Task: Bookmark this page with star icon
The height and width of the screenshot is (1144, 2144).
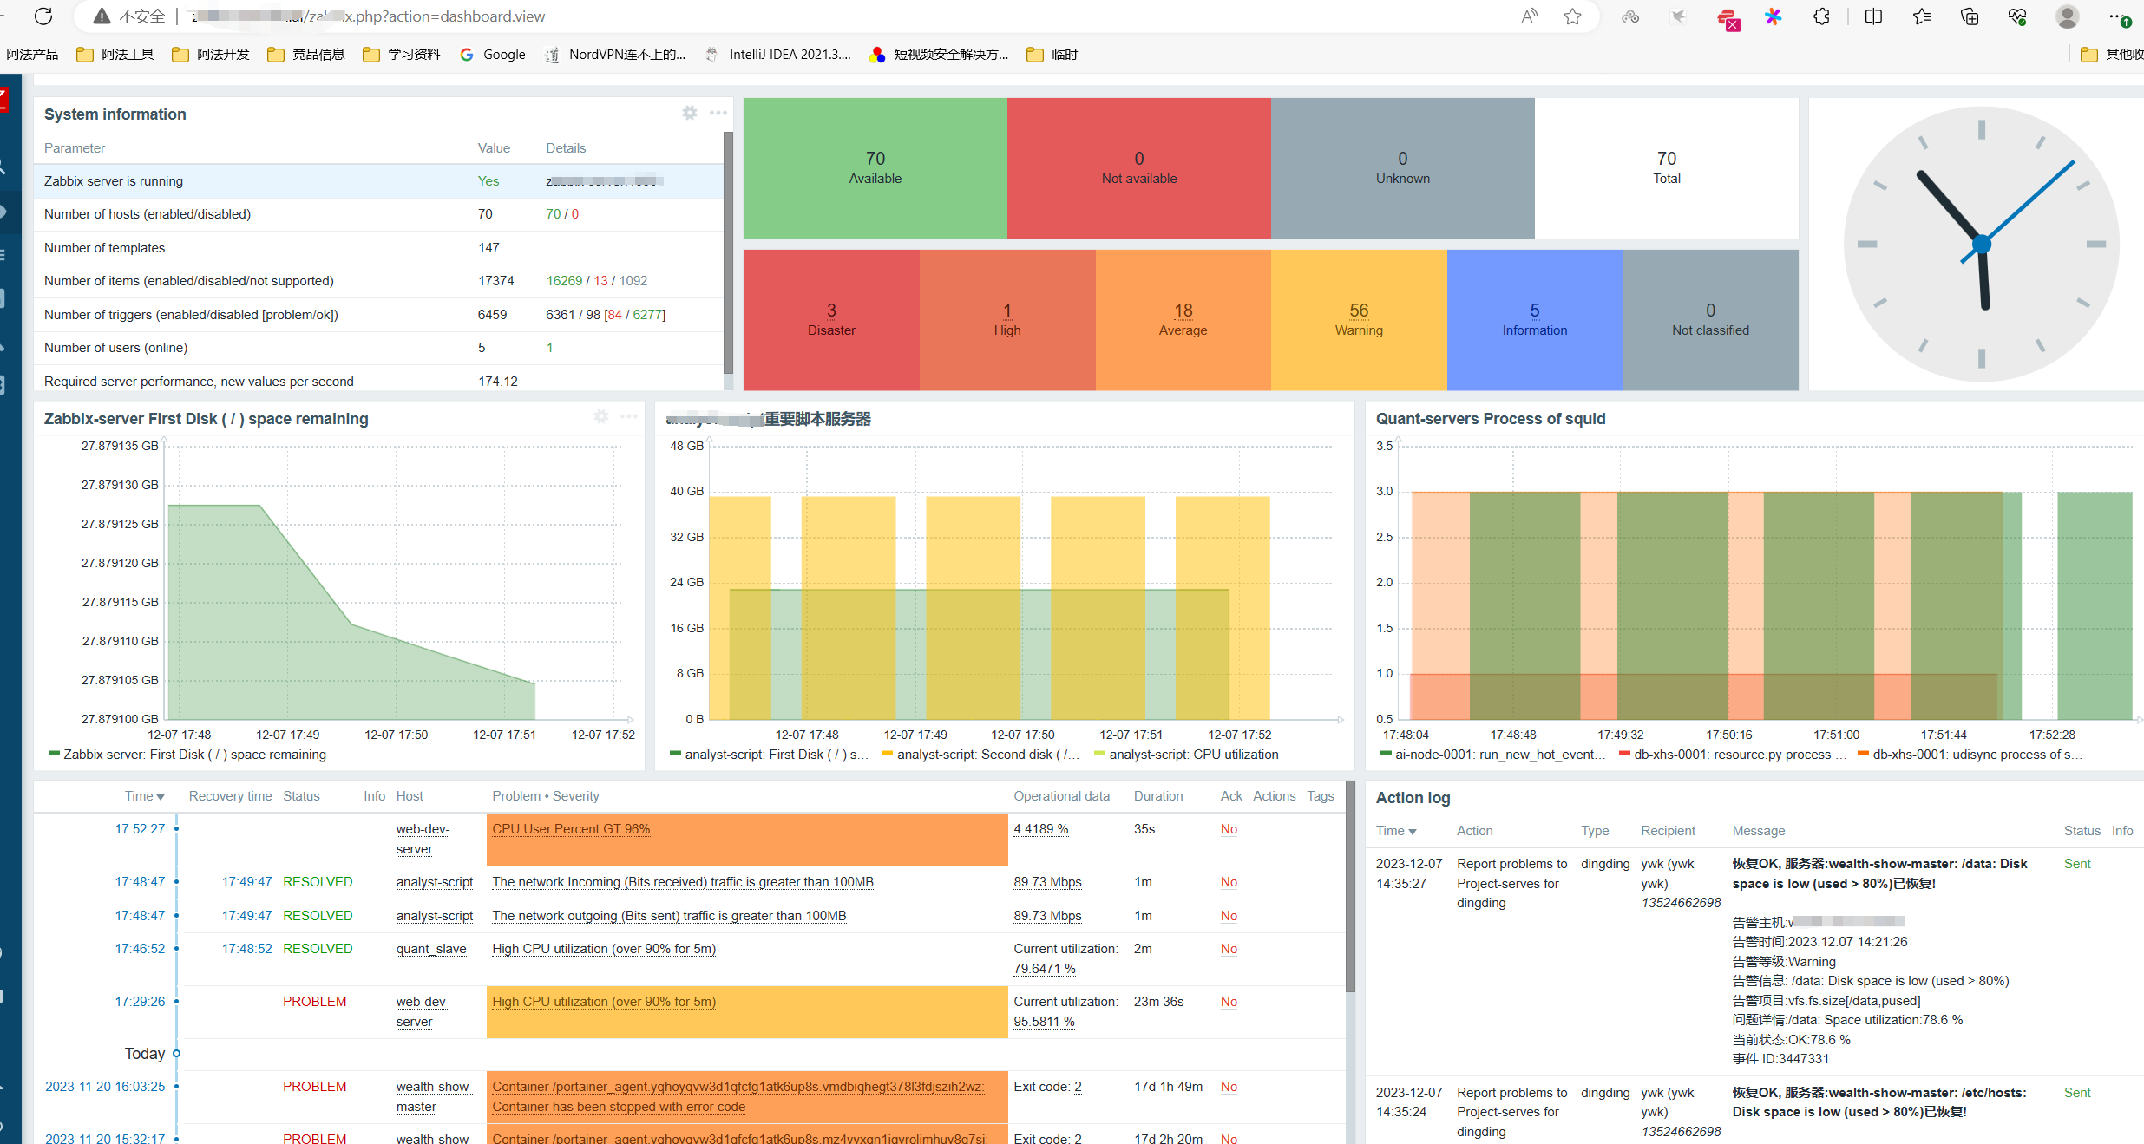Action: (1572, 16)
